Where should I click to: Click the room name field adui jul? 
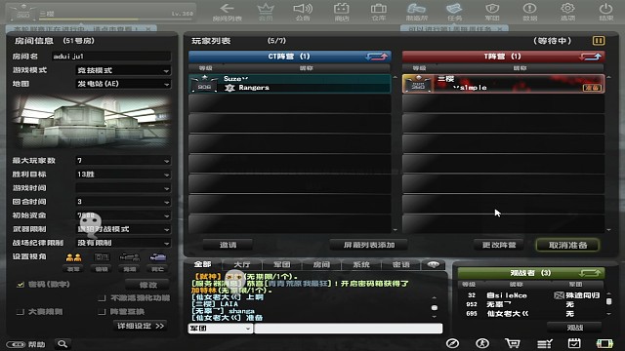pos(111,57)
